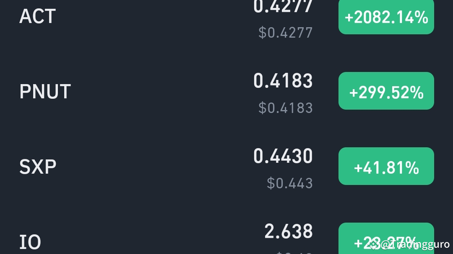Click the PNUT price value 0.4183

(x=283, y=80)
